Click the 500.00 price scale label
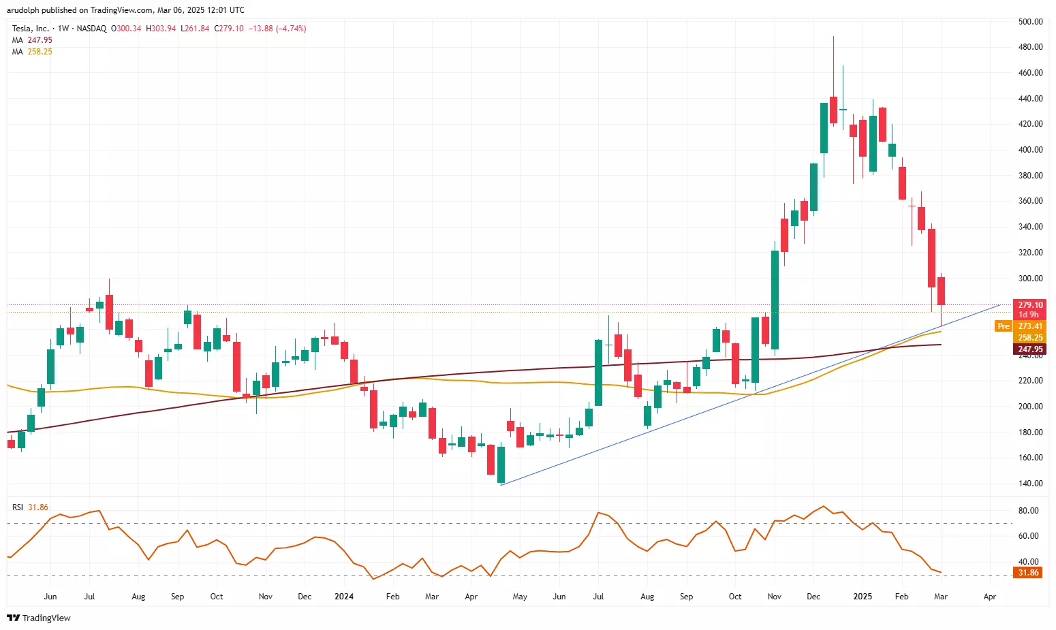Screen dimensions: 1056x630 (x=1030, y=22)
